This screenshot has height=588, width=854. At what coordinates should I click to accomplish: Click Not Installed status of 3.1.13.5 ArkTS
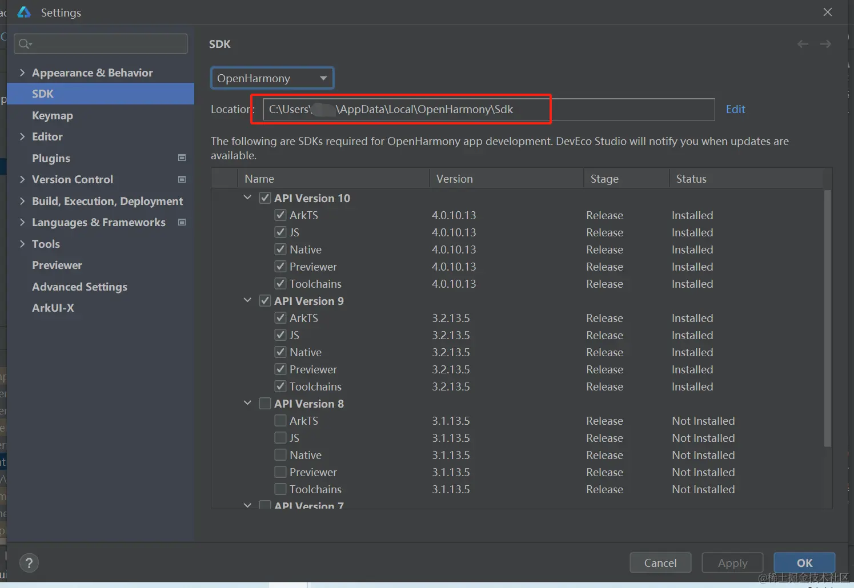pyautogui.click(x=703, y=421)
